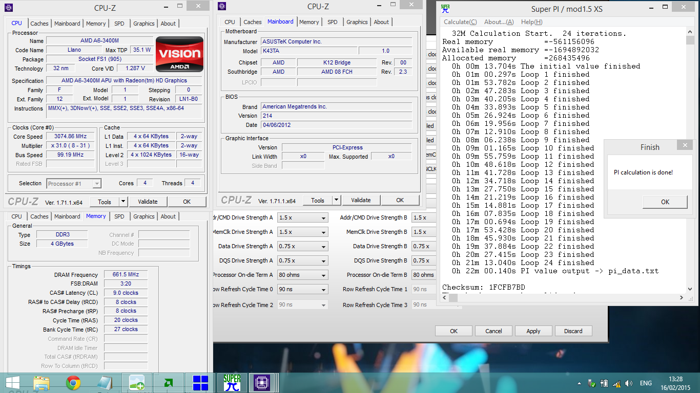Open the battery power tray icon
The width and height of the screenshot is (700, 393).
click(x=604, y=383)
